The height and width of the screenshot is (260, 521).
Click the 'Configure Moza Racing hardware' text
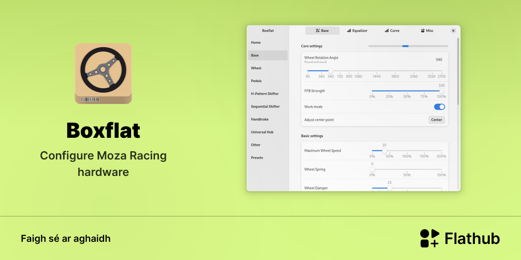pos(103,164)
